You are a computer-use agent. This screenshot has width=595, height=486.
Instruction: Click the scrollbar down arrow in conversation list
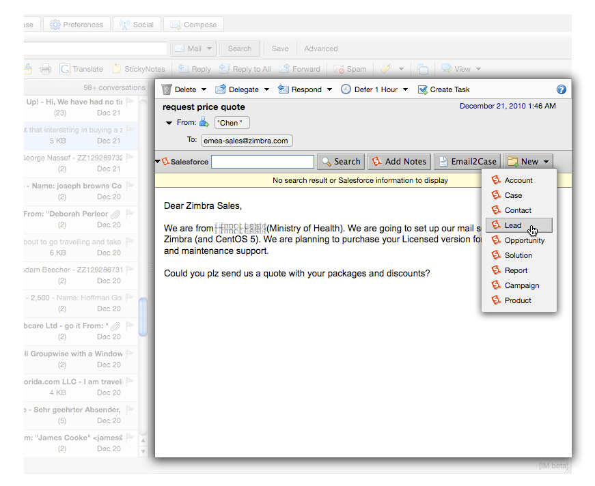pyautogui.click(x=143, y=451)
